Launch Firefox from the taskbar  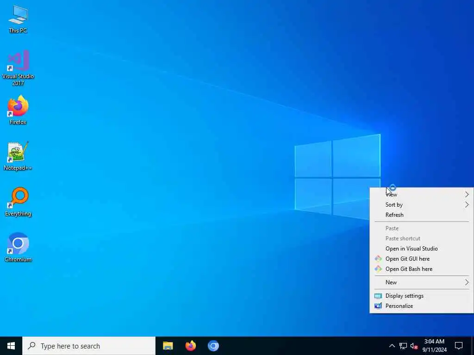coord(190,346)
